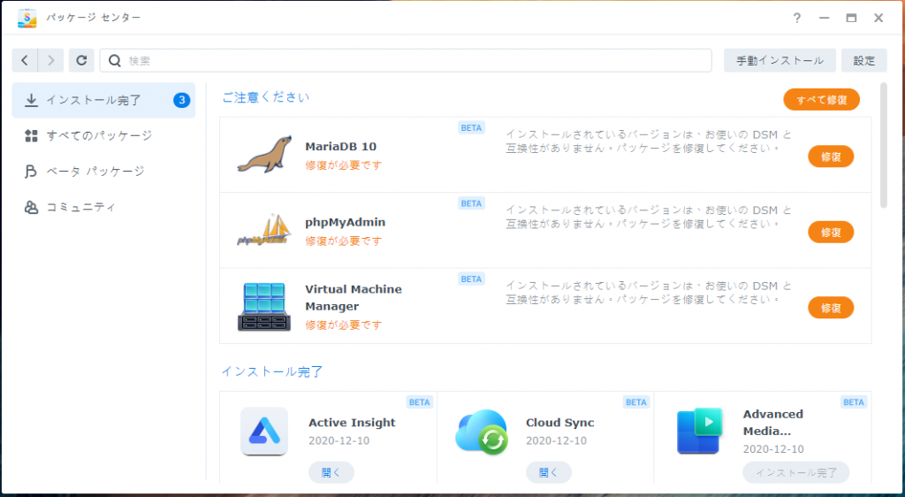Click the Advanced Media Extensions icon
The width and height of the screenshot is (905, 497).
click(x=699, y=431)
